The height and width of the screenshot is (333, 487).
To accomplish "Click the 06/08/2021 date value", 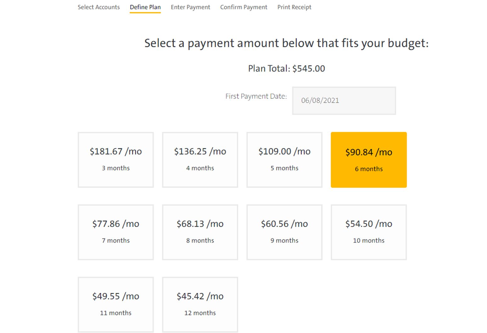I will click(x=320, y=101).
